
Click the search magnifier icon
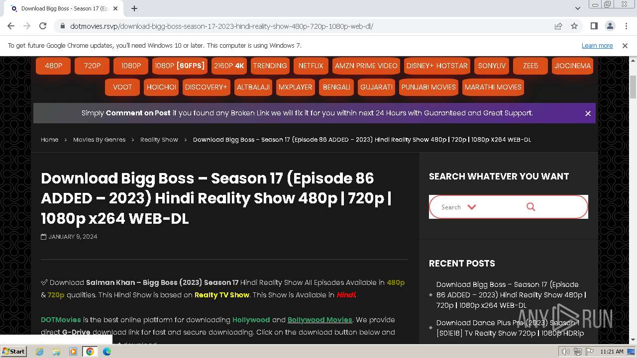531,207
